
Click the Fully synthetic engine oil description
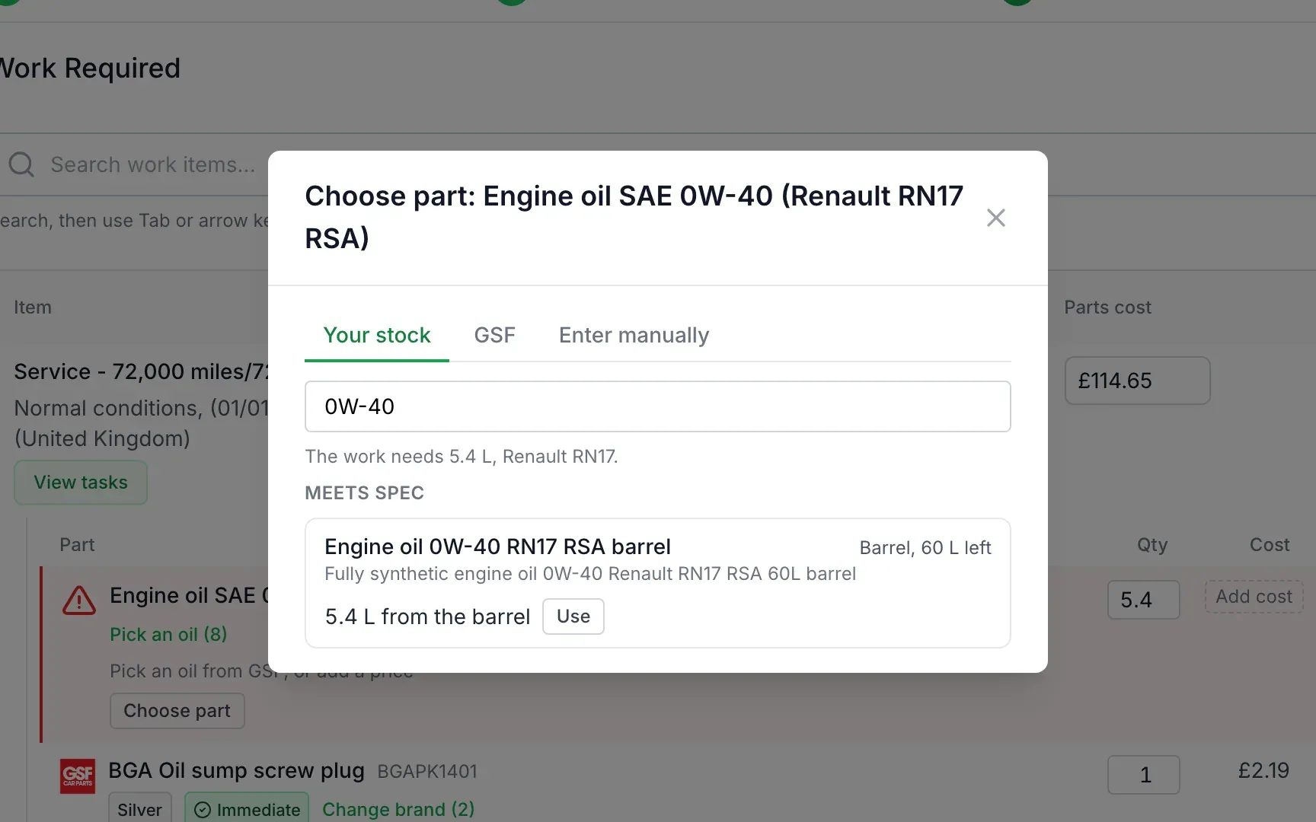point(590,574)
